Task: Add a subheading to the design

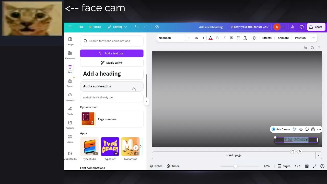Action: click(x=112, y=86)
